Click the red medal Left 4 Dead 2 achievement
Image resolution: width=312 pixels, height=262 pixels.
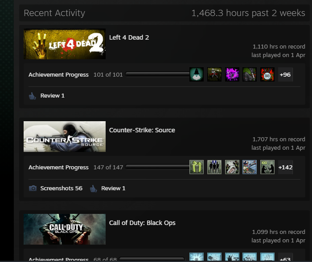(x=267, y=74)
